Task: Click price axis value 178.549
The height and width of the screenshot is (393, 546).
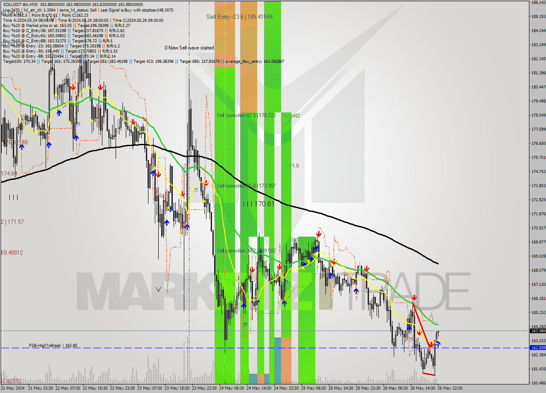Action: point(538,115)
